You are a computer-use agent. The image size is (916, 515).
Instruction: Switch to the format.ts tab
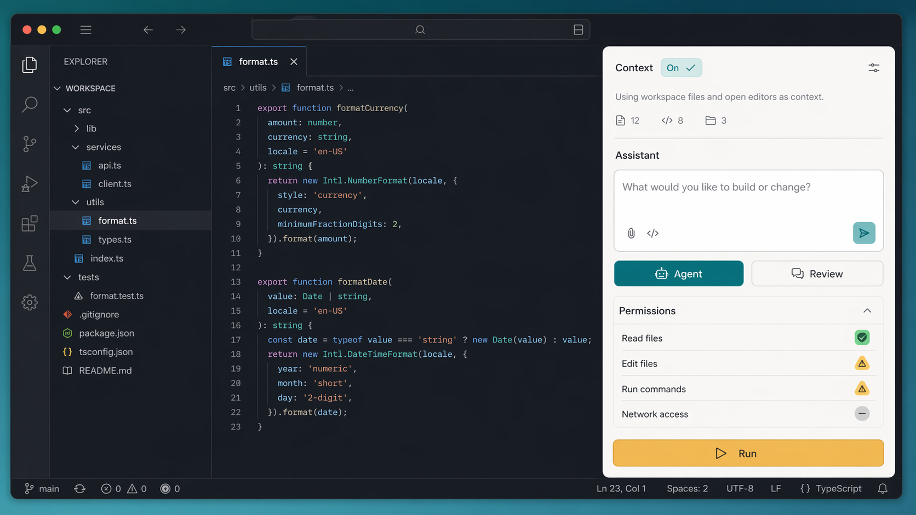pos(258,61)
